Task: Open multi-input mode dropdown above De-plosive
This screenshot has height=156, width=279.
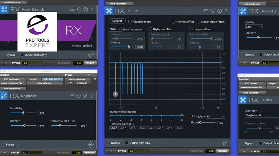Action: [x=13, y=89]
